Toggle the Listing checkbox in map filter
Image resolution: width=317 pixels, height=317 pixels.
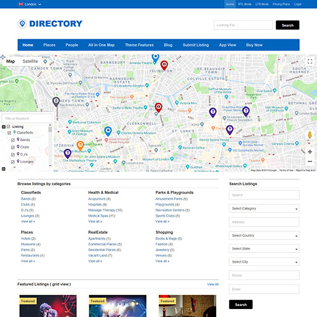click(9, 127)
